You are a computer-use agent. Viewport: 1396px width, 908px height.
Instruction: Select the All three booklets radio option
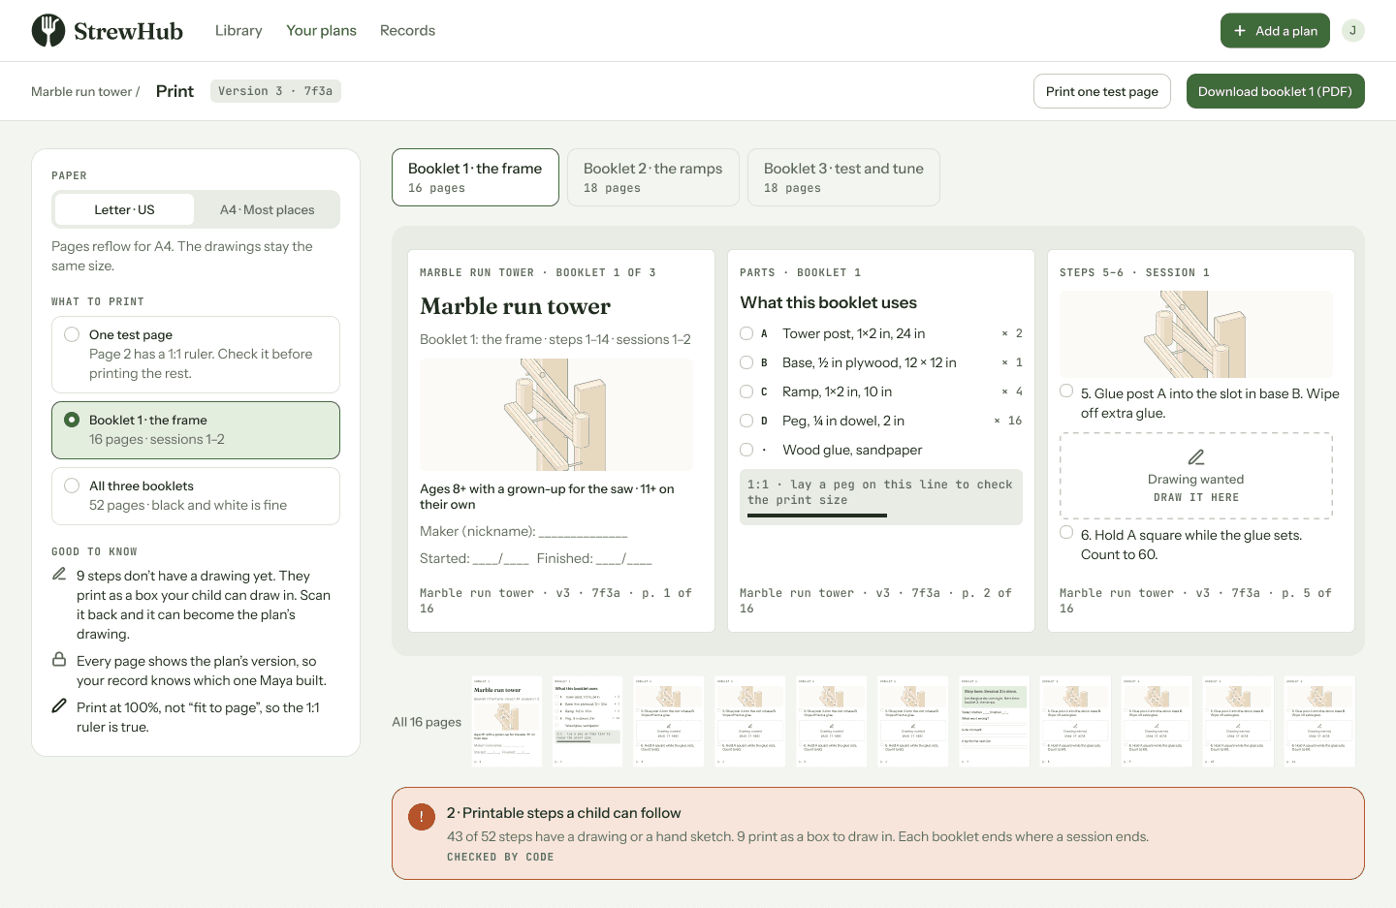click(x=196, y=496)
